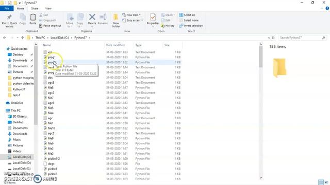Click the Refresh button
Screen dimensions: 330x185
coord(273,38)
